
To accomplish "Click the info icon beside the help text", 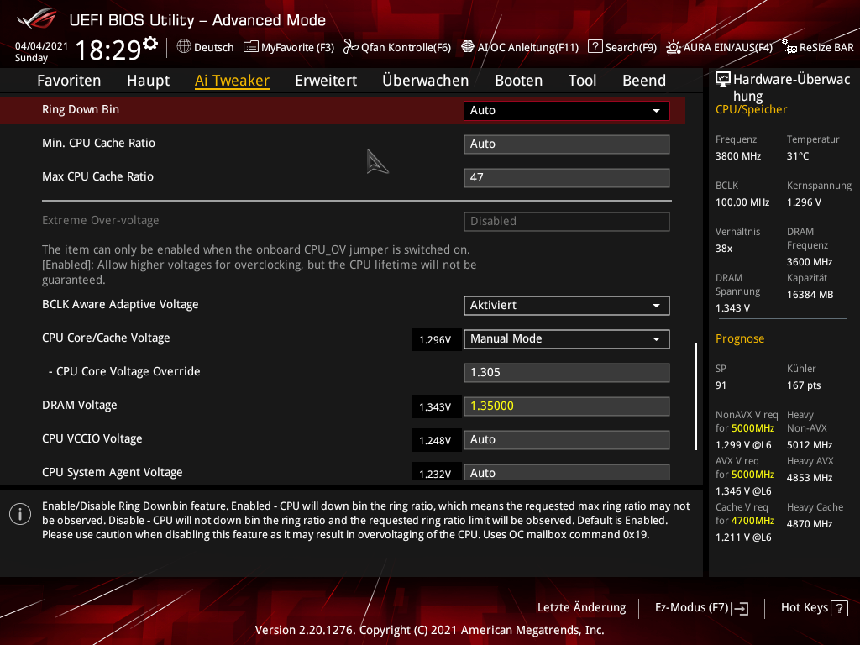I will [20, 514].
